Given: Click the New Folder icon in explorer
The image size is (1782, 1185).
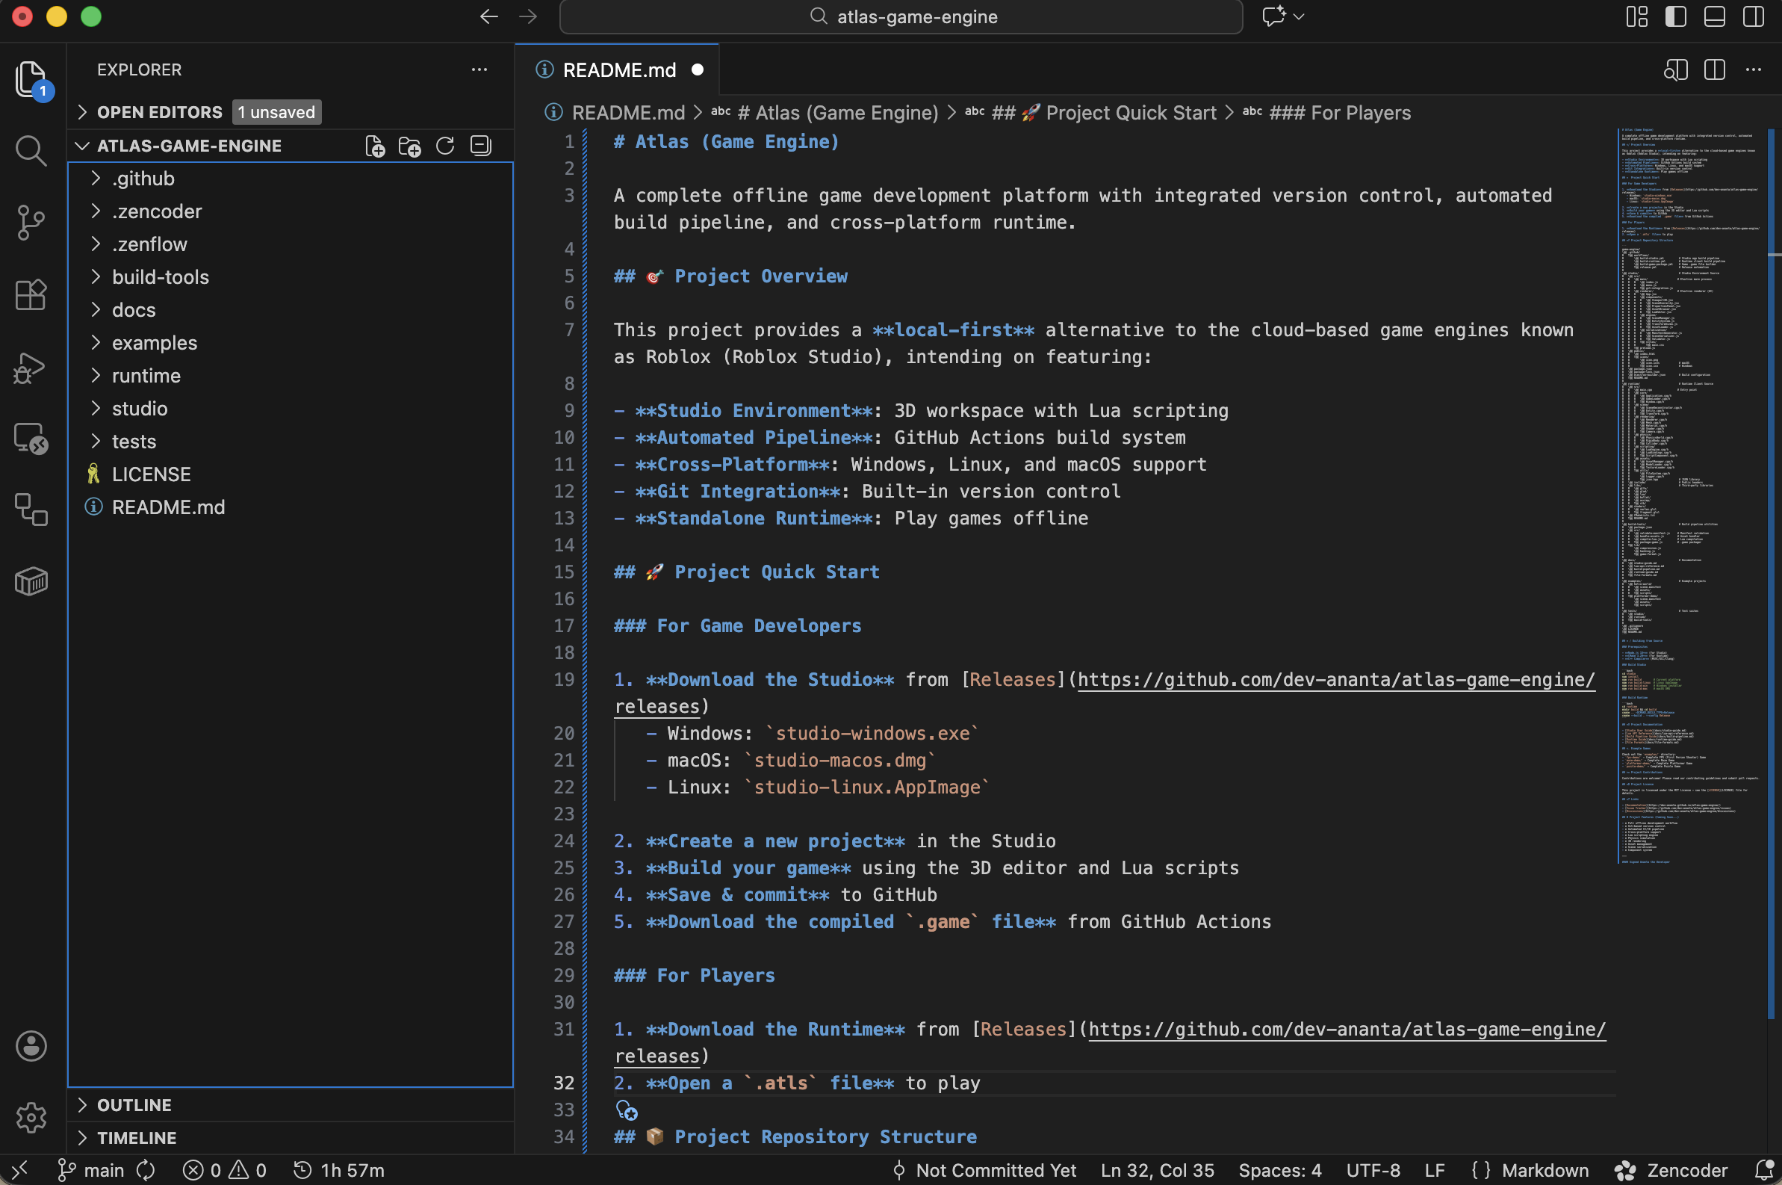Looking at the screenshot, I should point(409,146).
